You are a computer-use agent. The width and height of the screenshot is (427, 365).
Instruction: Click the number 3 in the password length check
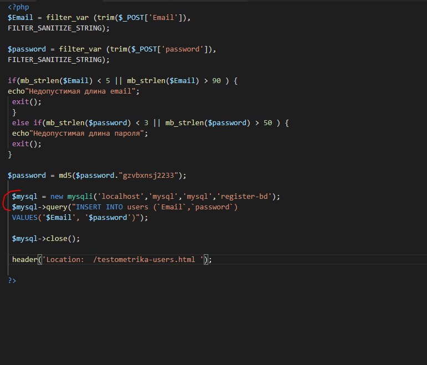click(x=146, y=123)
